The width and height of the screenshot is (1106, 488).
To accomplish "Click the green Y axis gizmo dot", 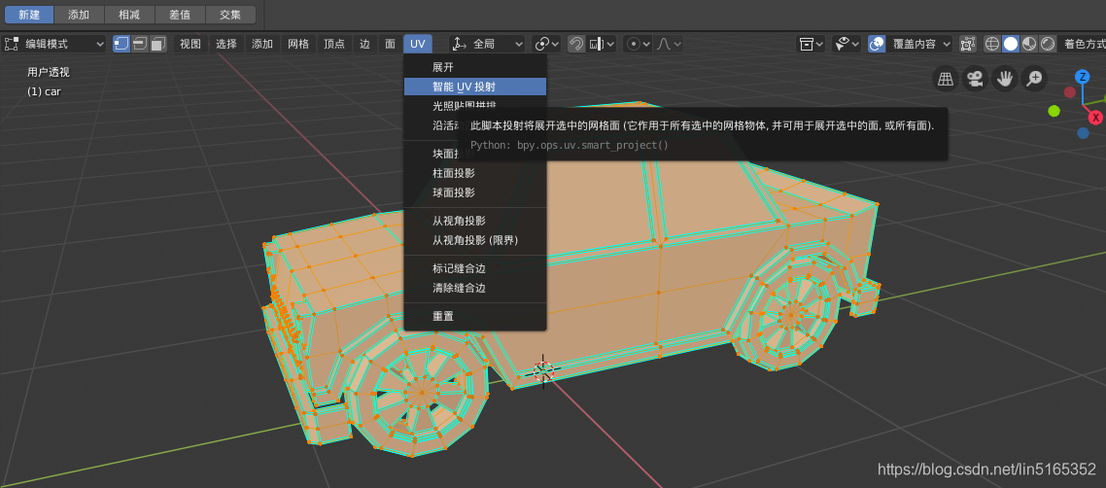I will pos(1054,111).
